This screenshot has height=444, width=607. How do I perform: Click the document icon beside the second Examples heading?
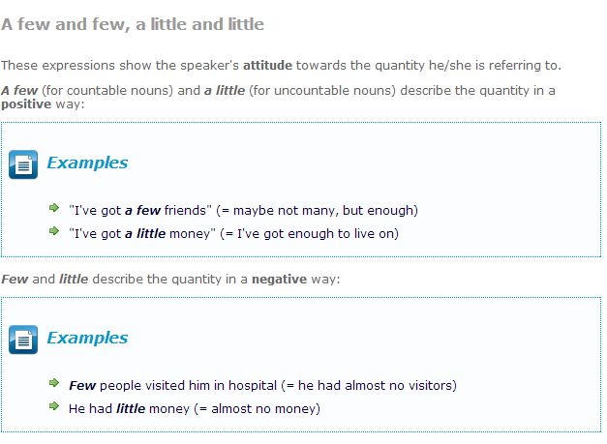(x=23, y=340)
